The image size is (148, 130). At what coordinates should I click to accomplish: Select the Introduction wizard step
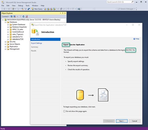coord(45,39)
